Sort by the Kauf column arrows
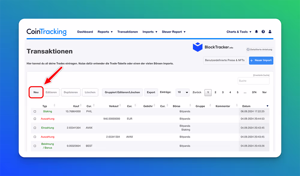The height and width of the screenshot is (176, 300). (81, 106)
